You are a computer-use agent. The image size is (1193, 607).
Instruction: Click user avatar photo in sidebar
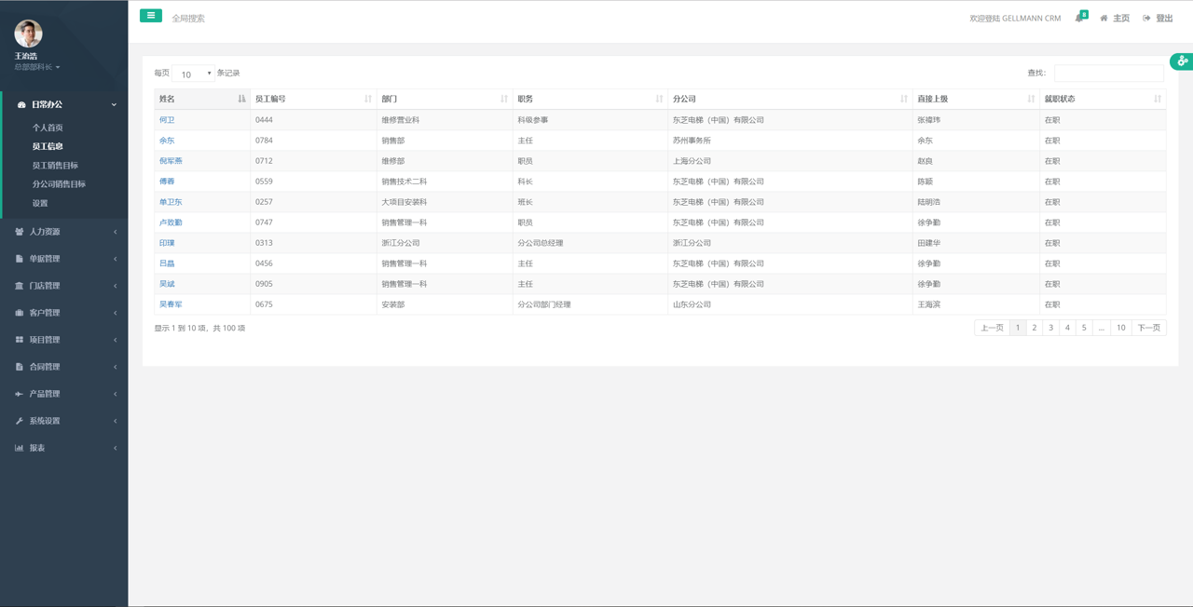click(x=28, y=34)
